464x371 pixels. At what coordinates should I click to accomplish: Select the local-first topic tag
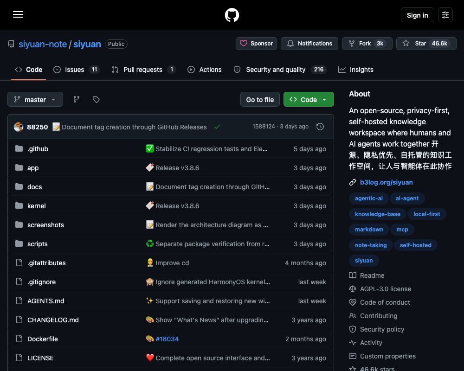[x=427, y=214]
